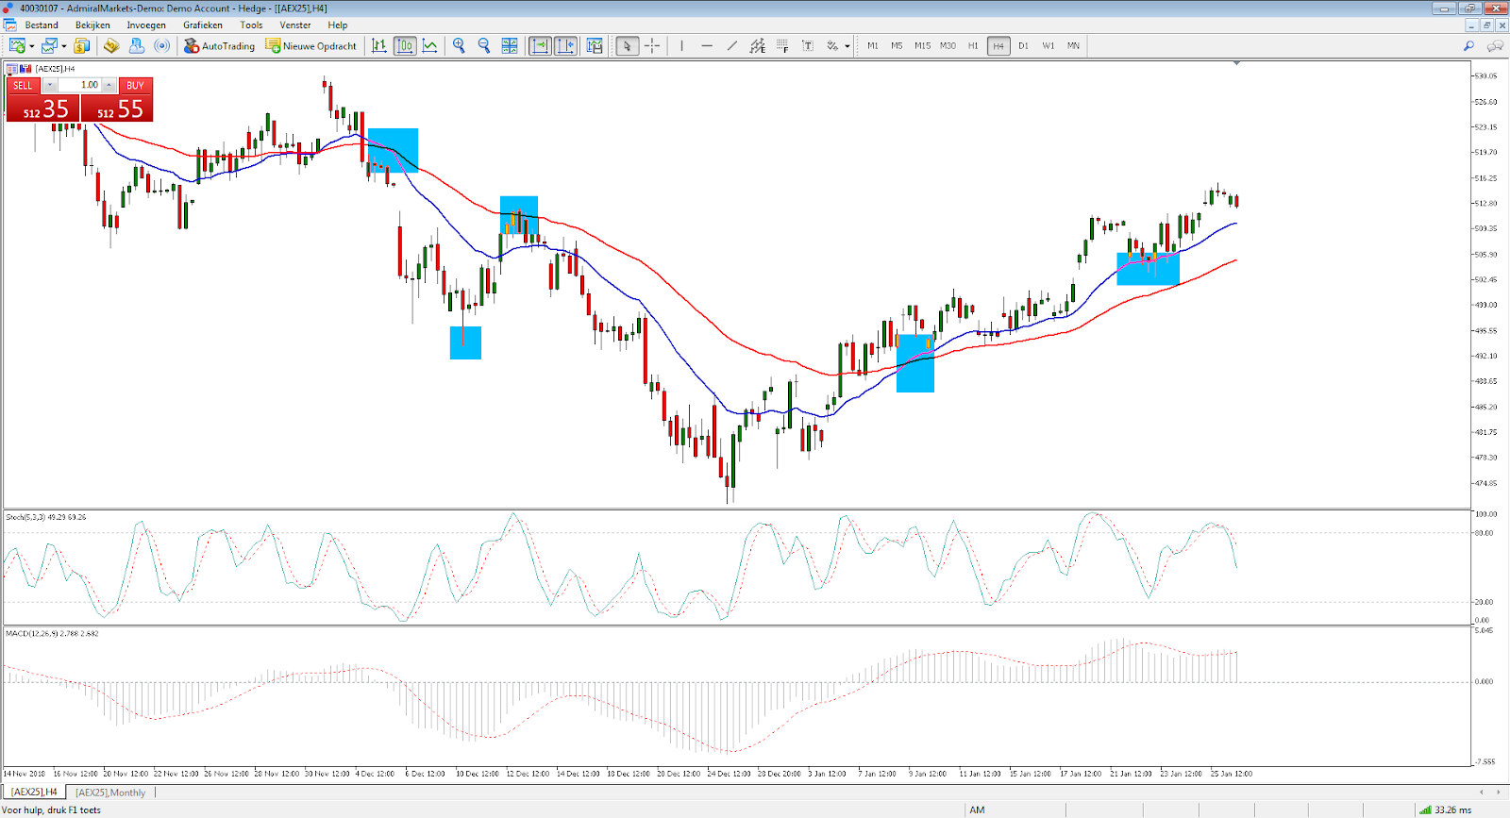This screenshot has height=818, width=1510.
Task: Tile chart windows with grid icon
Action: (x=510, y=45)
